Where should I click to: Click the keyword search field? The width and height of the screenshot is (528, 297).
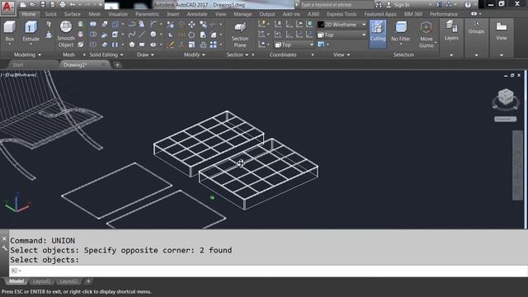point(336,5)
